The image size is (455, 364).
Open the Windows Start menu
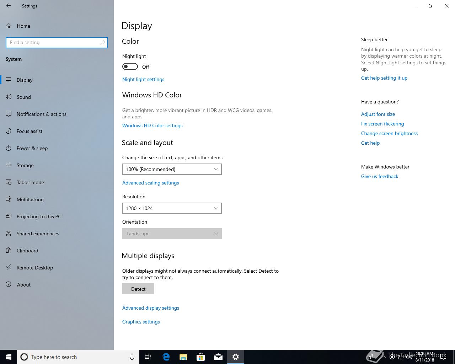click(x=9, y=357)
